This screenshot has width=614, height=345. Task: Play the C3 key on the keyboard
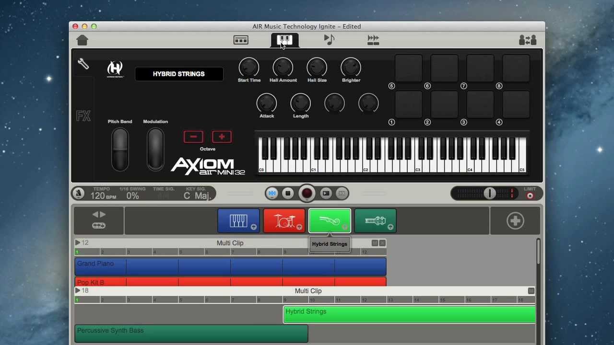(x=418, y=166)
